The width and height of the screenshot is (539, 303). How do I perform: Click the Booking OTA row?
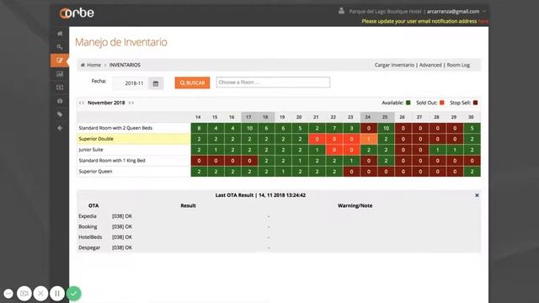(x=279, y=226)
